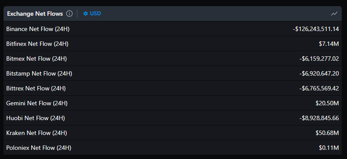Select the Huobi Net Flow (24H) row
The image size is (347, 159).
tap(173, 118)
